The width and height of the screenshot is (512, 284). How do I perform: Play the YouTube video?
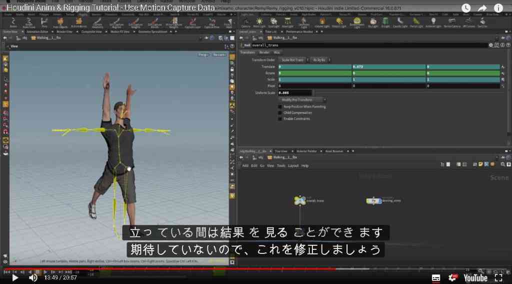point(15,278)
